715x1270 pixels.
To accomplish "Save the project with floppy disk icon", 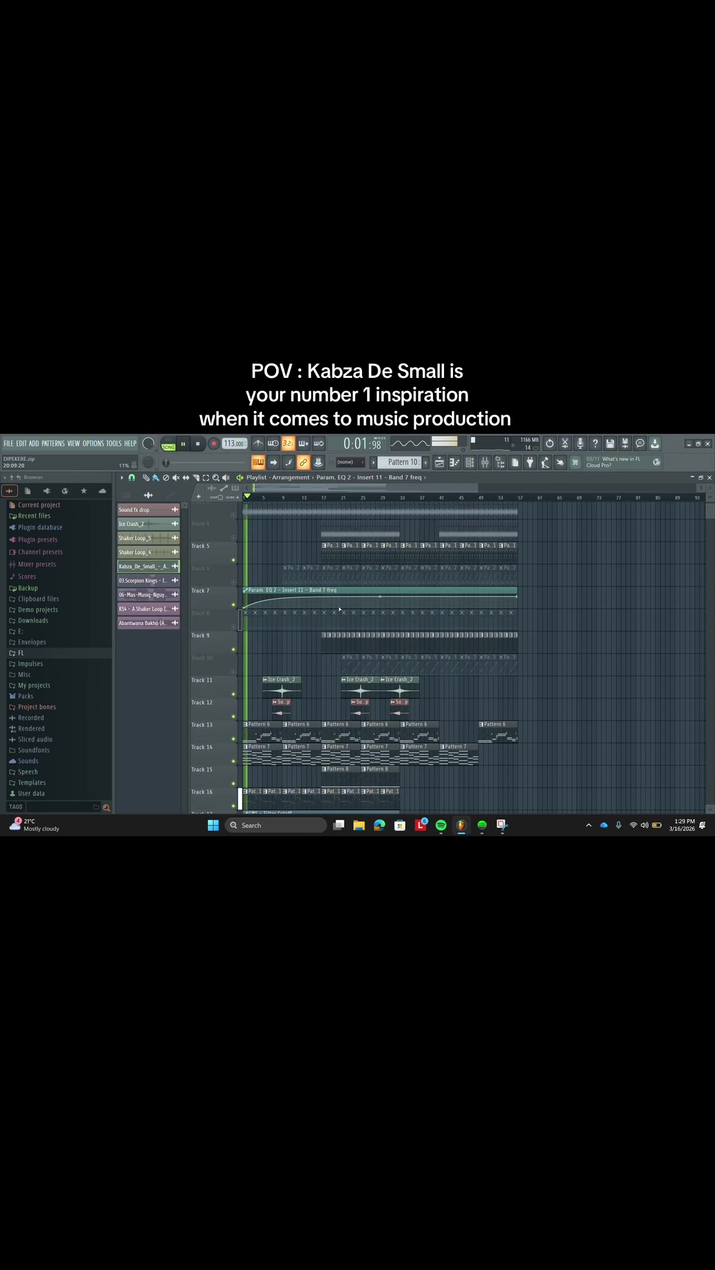I will pos(610,444).
